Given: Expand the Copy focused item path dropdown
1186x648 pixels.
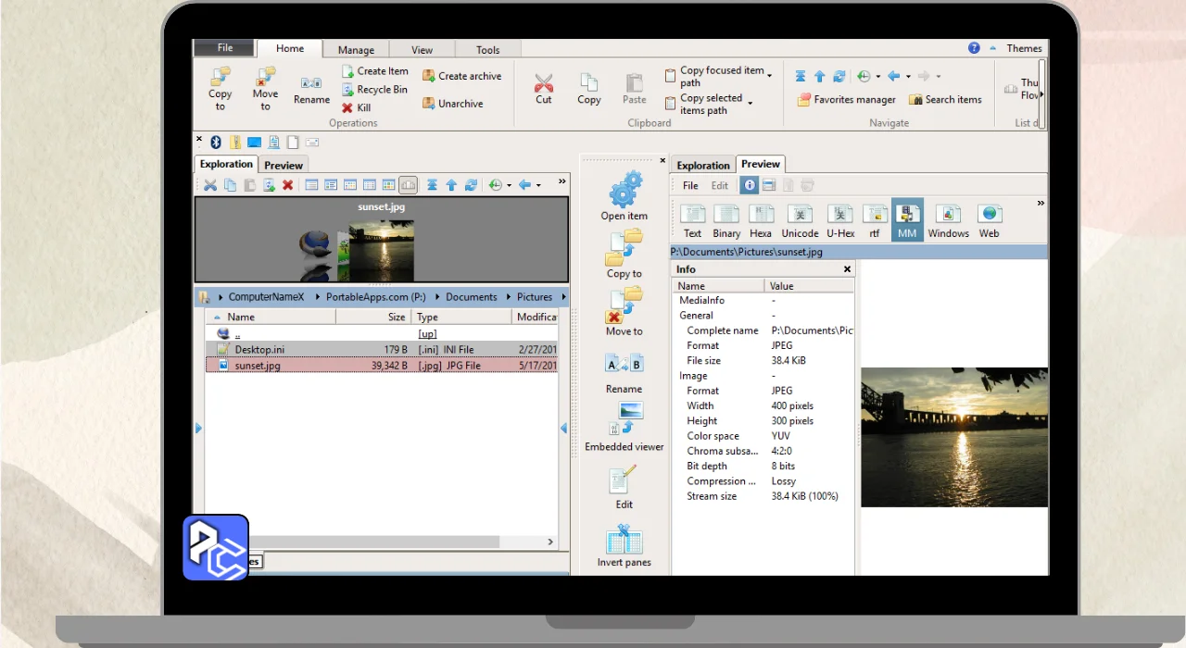Looking at the screenshot, I should pyautogui.click(x=771, y=77).
